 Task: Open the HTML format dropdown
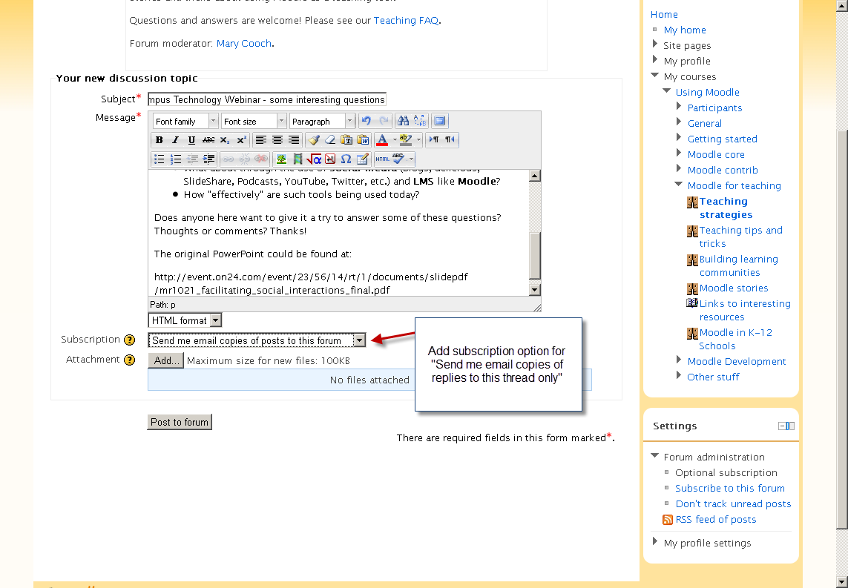(185, 320)
